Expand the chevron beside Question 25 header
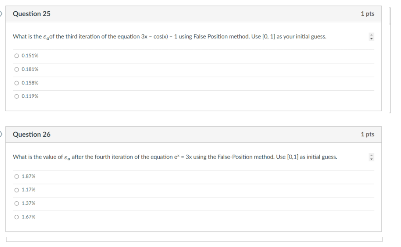The width and height of the screenshot is (401, 247). (x=1, y=13)
